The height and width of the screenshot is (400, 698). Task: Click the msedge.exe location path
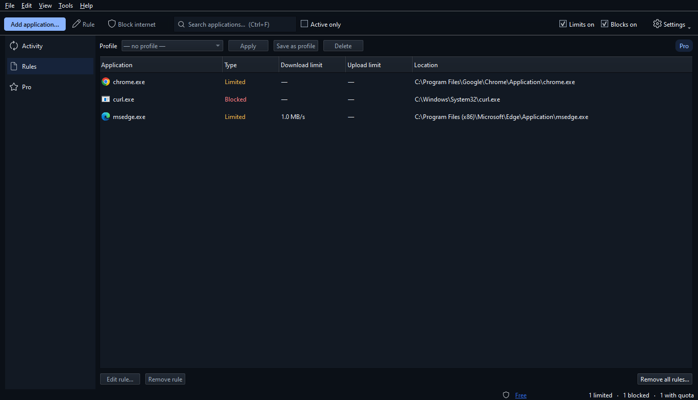coord(501,116)
